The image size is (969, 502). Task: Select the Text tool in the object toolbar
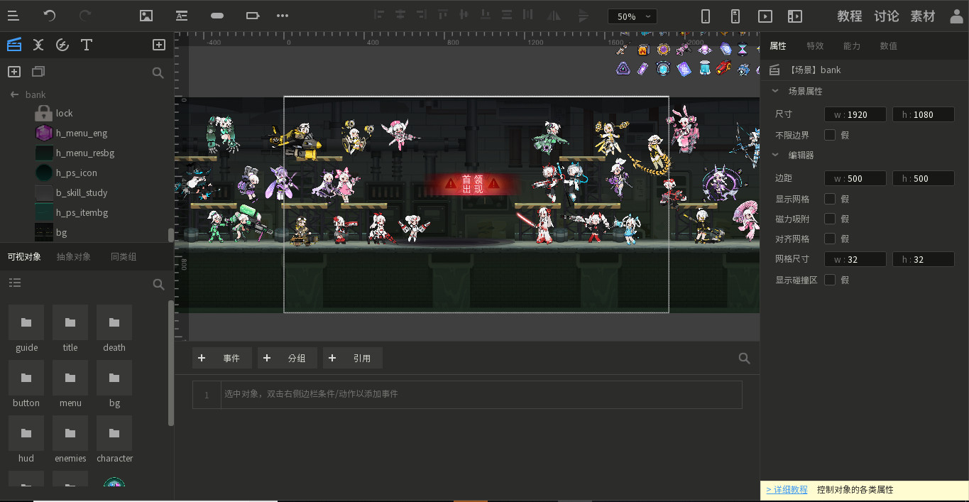(87, 45)
